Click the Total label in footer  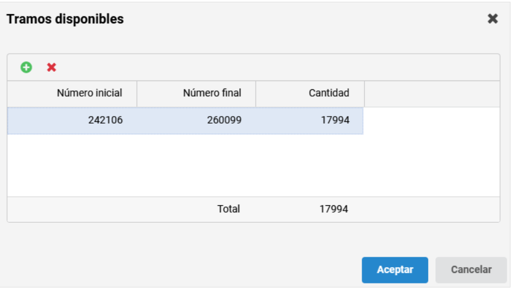[x=229, y=209]
